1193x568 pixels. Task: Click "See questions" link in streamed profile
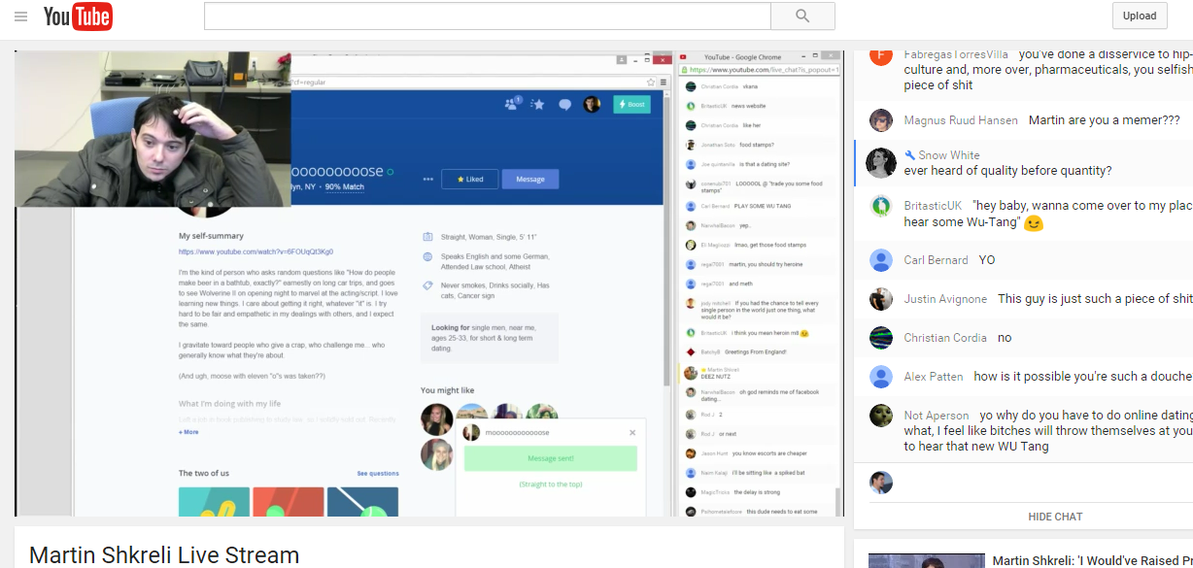pyautogui.click(x=378, y=474)
